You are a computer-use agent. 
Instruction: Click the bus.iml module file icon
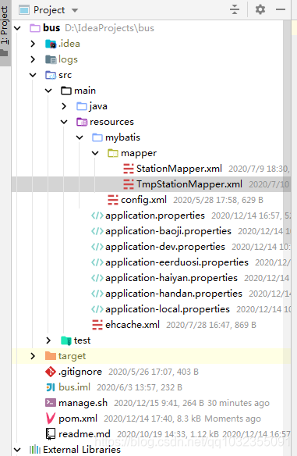[x=51, y=387]
